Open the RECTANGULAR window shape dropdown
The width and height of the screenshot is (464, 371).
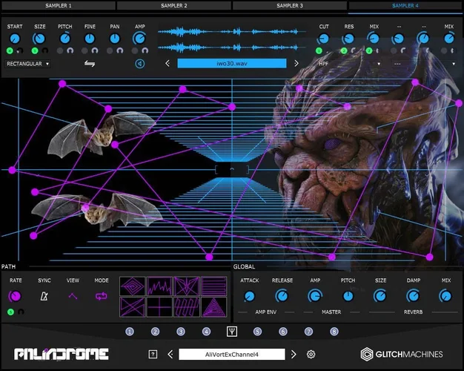pyautogui.click(x=27, y=64)
